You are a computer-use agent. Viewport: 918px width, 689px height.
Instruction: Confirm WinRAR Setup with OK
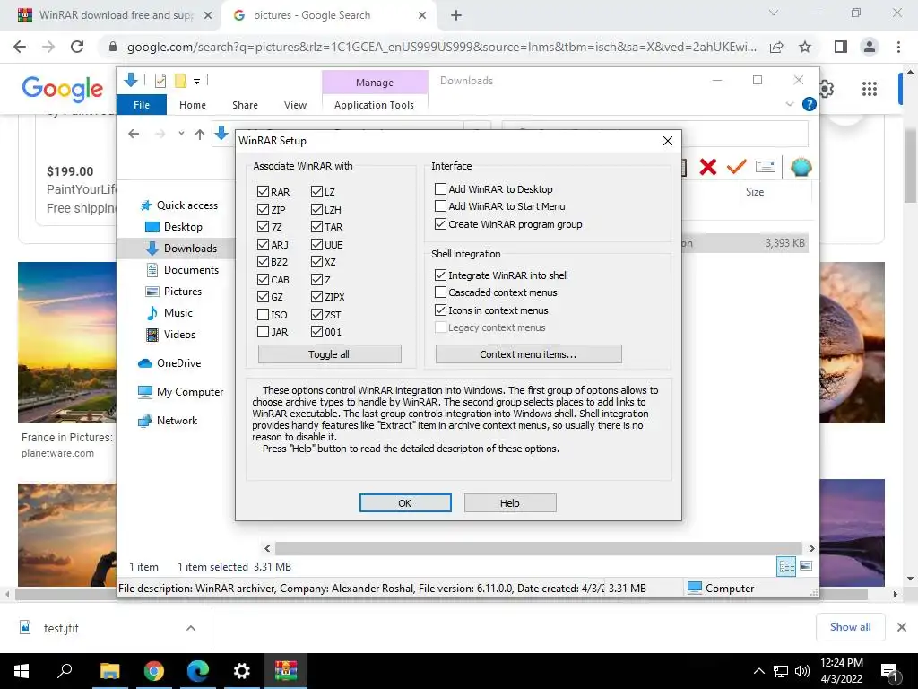point(405,502)
